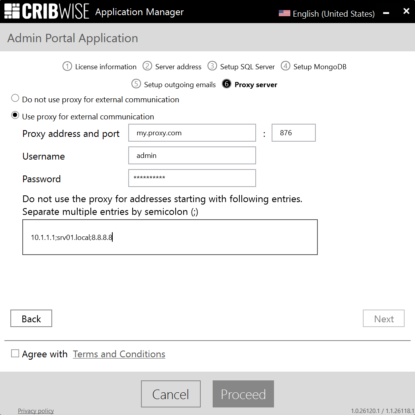This screenshot has height=415, width=415.
Task: Click the step 5 circle icon
Action: [136, 84]
